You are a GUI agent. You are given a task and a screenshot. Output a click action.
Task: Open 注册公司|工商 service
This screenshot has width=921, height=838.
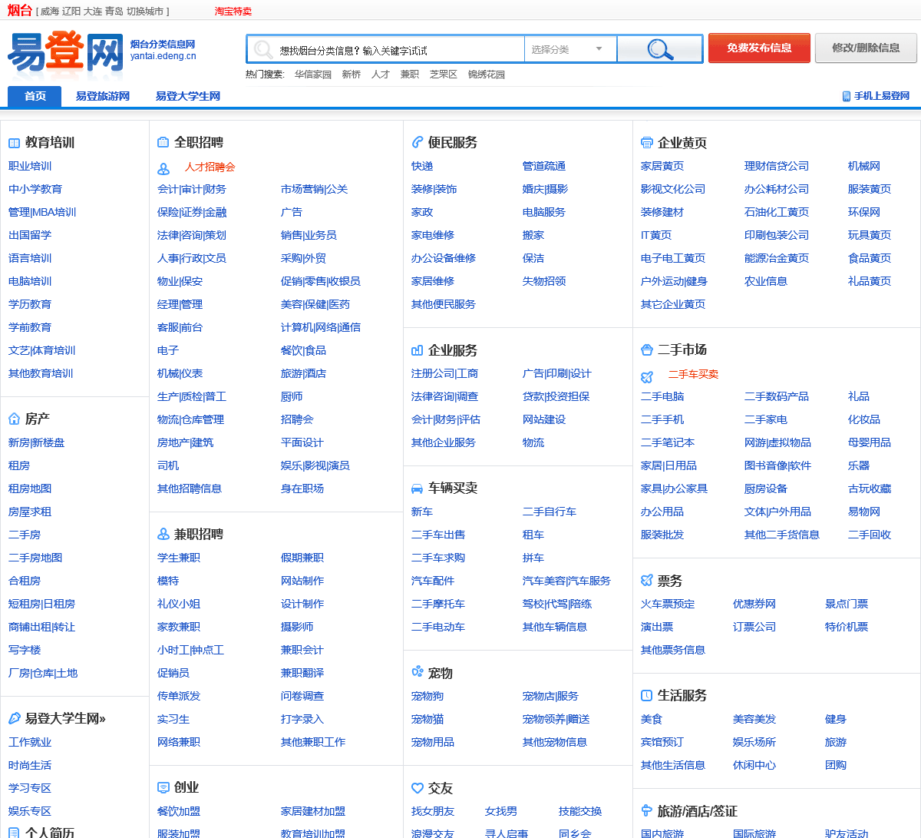click(x=444, y=373)
